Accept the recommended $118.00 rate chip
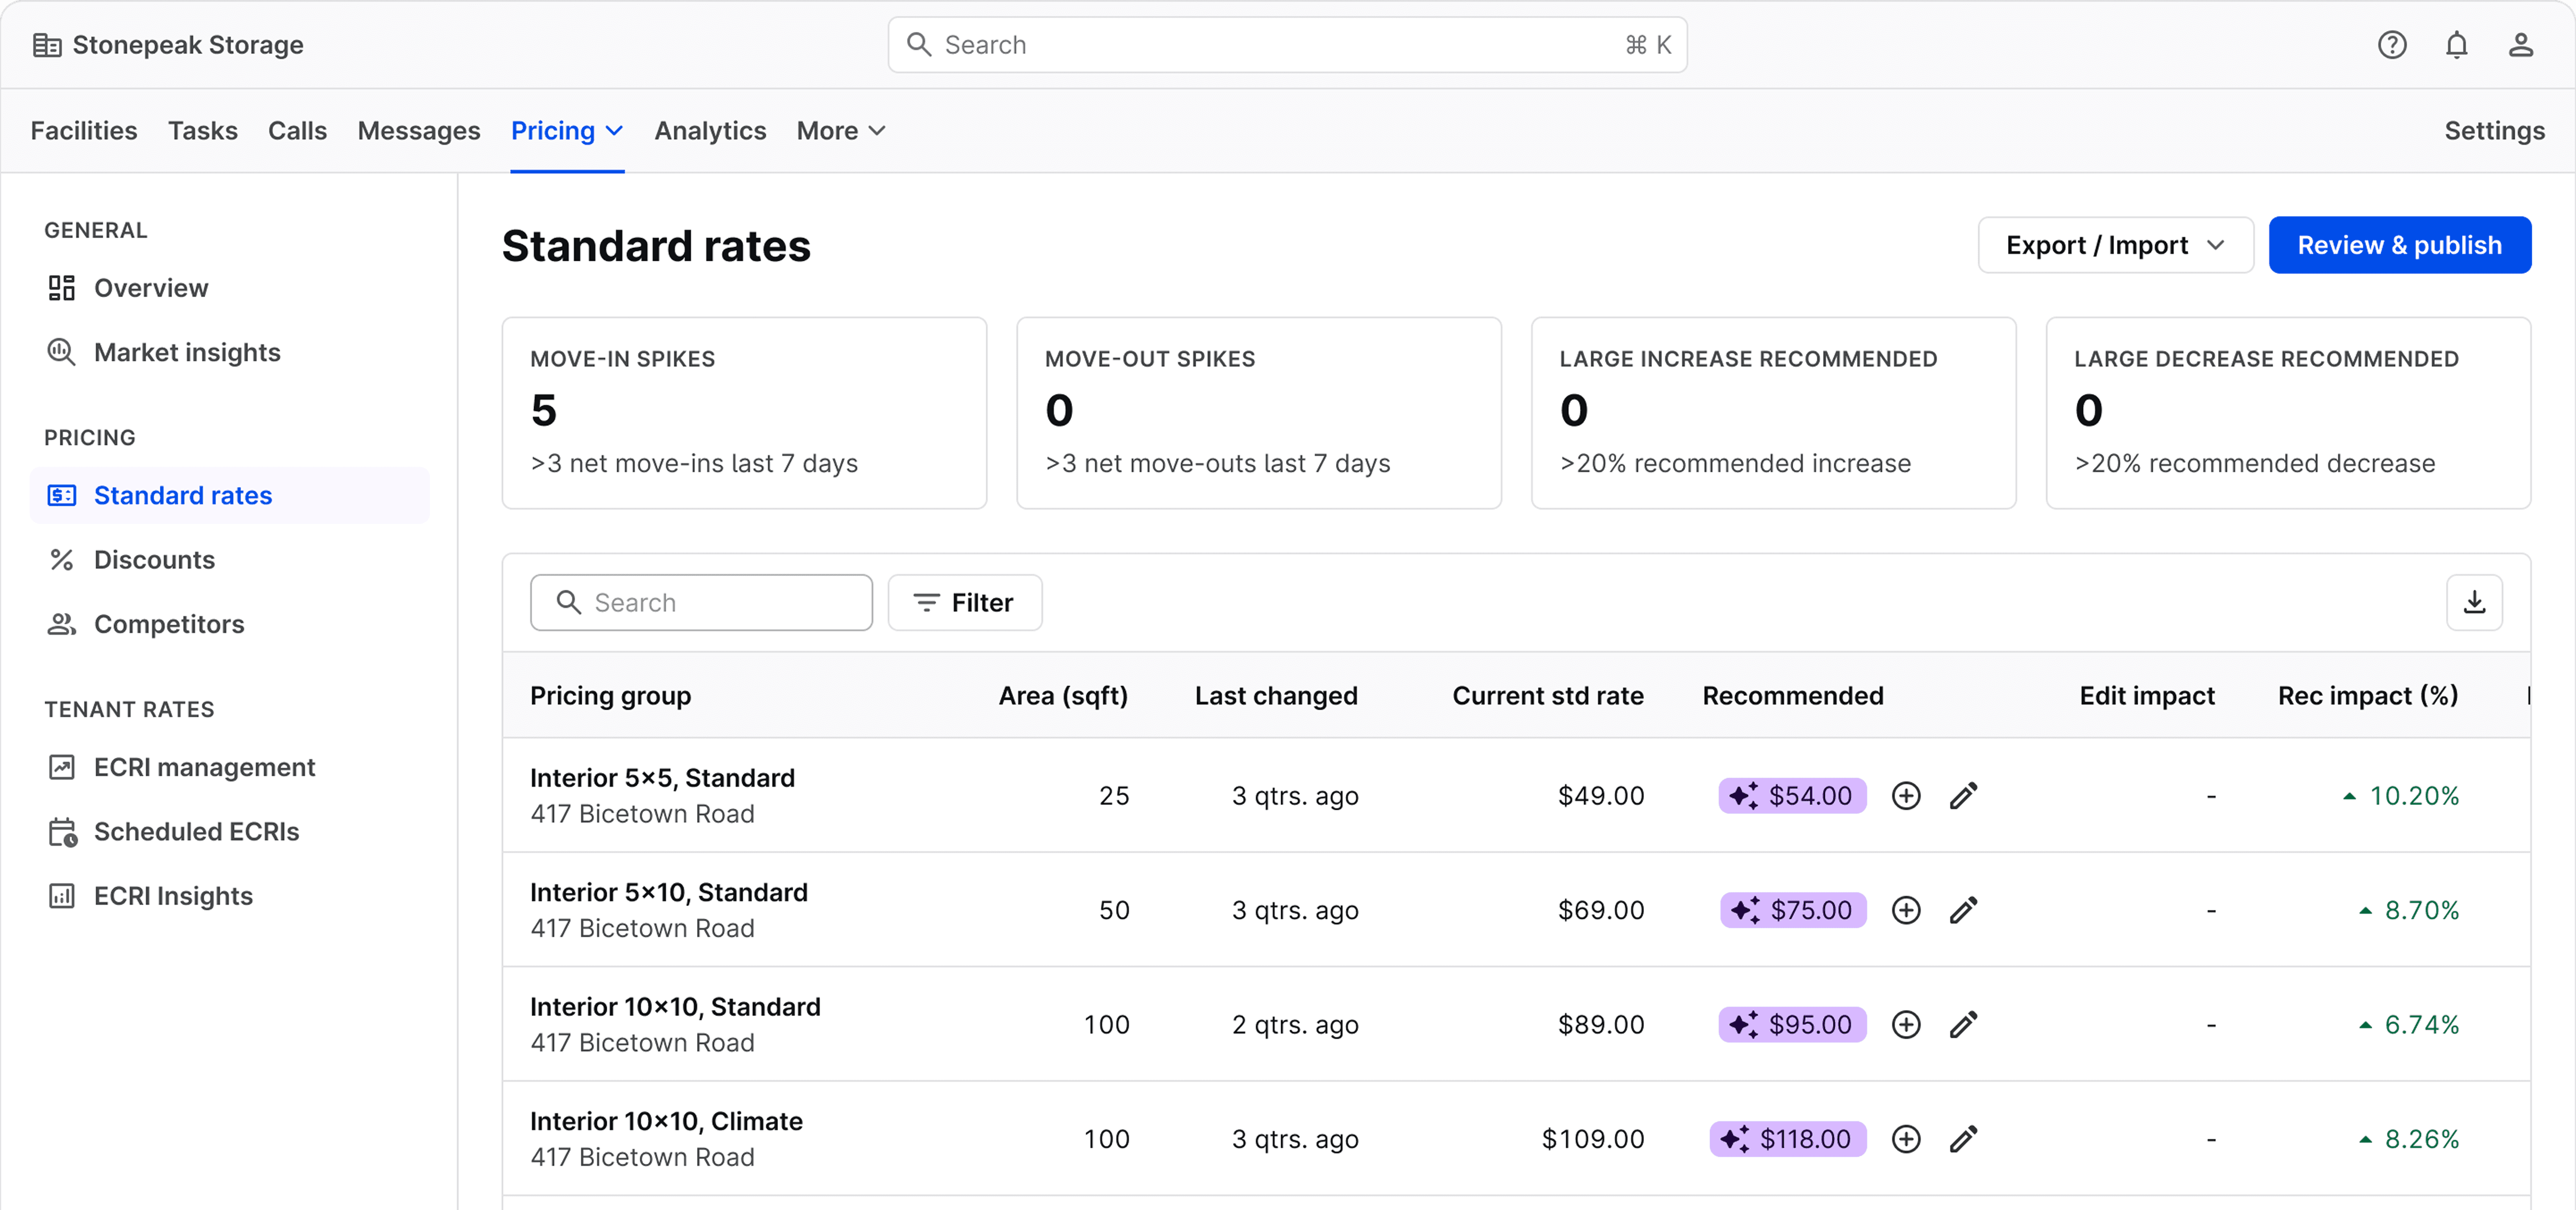 pyautogui.click(x=1787, y=1139)
